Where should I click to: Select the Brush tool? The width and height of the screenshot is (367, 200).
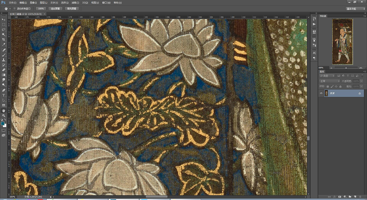tap(4, 55)
